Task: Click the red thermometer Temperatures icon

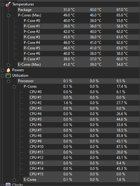Action: point(8,4)
